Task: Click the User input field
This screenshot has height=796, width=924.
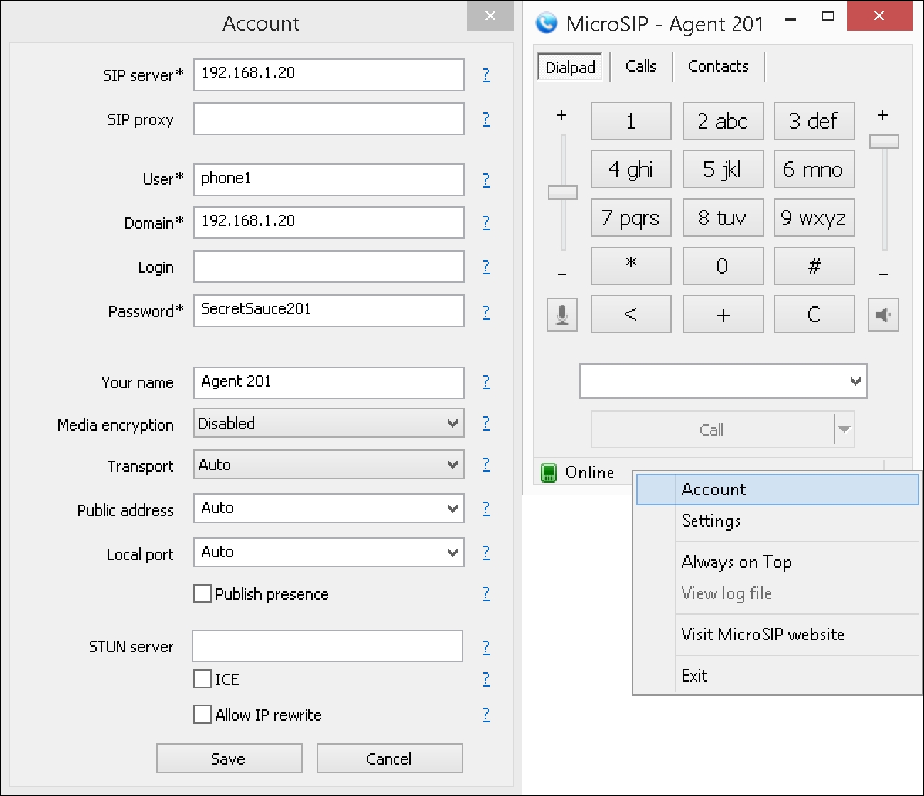Action: tap(329, 180)
